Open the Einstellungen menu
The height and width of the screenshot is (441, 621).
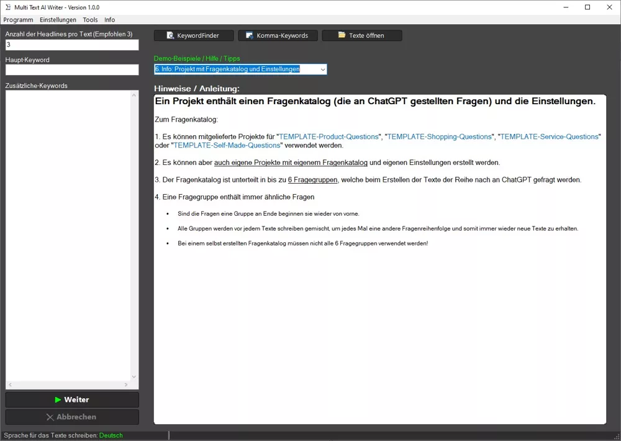[58, 20]
